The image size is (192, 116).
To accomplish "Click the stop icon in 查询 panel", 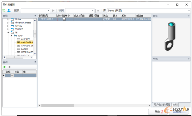I will coord(9,67).
